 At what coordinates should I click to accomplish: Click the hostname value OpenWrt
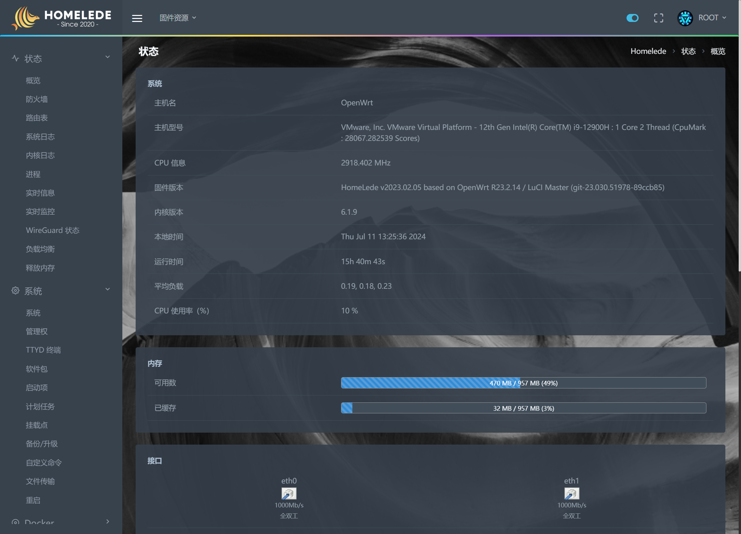pos(357,103)
